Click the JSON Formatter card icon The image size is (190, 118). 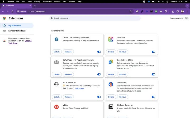pyautogui.click(x=56, y=84)
